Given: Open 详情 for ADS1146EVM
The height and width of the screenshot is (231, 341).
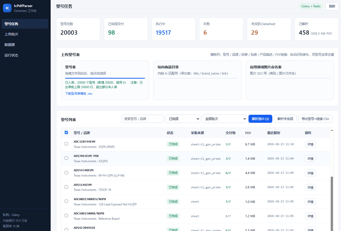Looking at the screenshot, I should point(310,187).
